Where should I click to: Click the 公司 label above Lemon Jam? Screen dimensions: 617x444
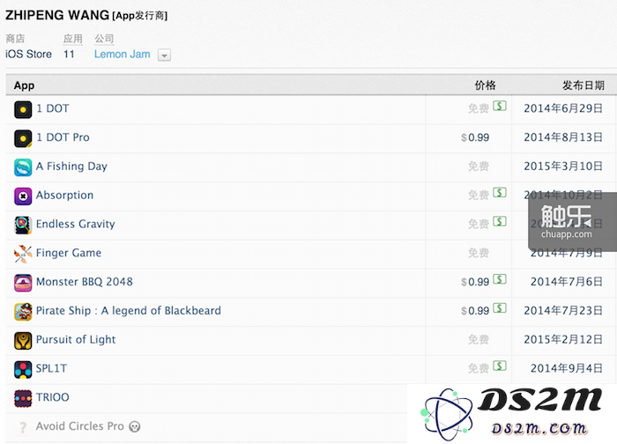tap(104, 39)
